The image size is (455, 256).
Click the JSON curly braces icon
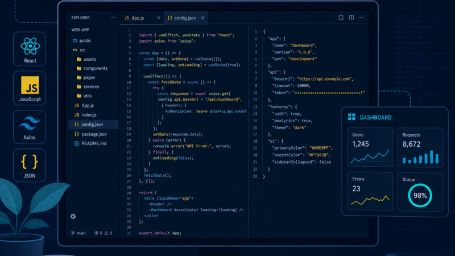tap(30, 162)
